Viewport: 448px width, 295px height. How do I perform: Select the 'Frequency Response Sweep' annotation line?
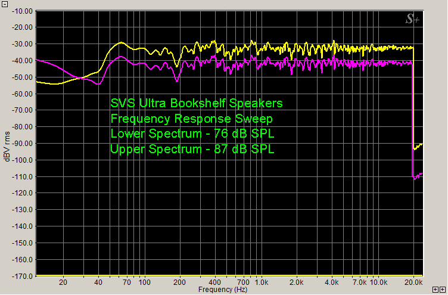click(191, 119)
